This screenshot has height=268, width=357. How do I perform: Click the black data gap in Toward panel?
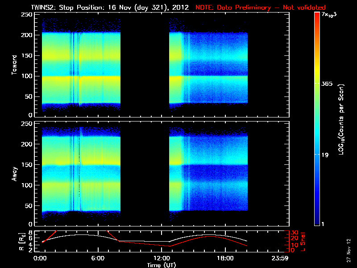click(145, 63)
